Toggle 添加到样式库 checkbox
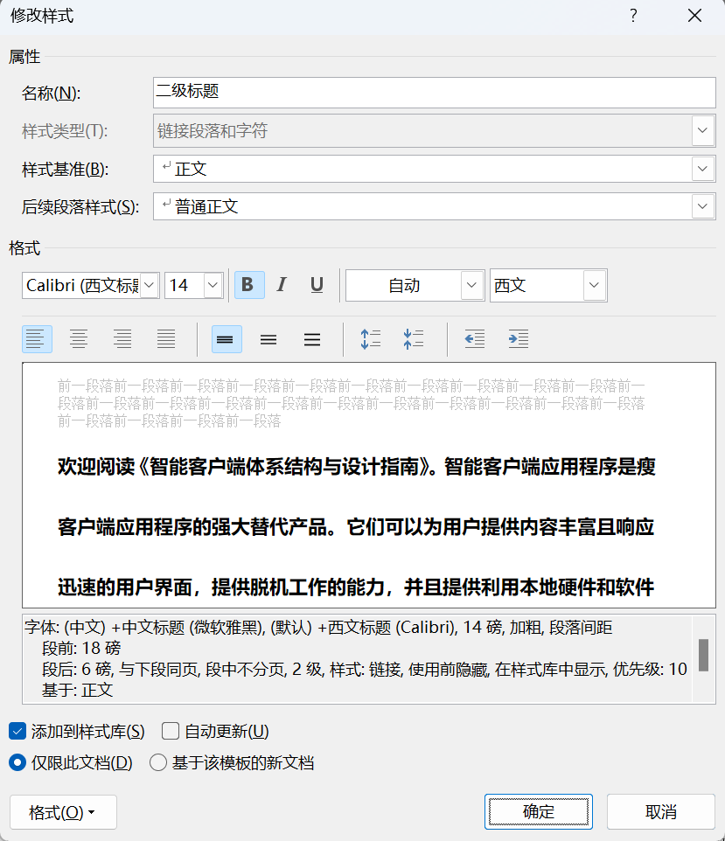The image size is (725, 841). pyautogui.click(x=17, y=731)
